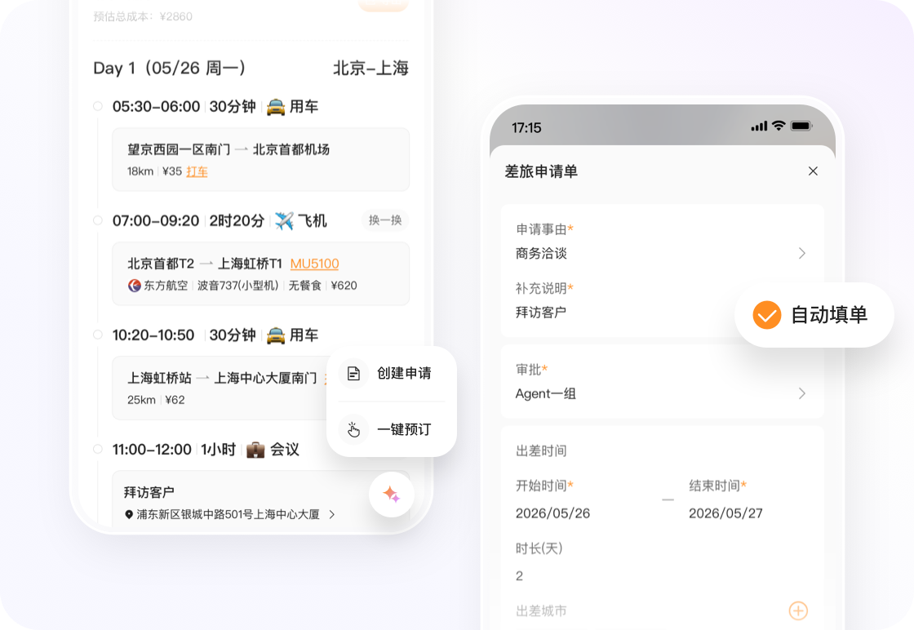The height and width of the screenshot is (630, 914).
Task: Select timeline dot for 11:00-12:00
Action: point(98,449)
